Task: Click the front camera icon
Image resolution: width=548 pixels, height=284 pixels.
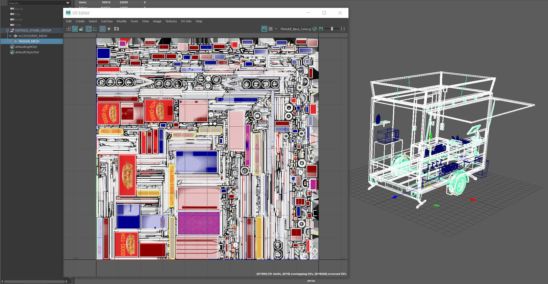Action: (x=12, y=20)
